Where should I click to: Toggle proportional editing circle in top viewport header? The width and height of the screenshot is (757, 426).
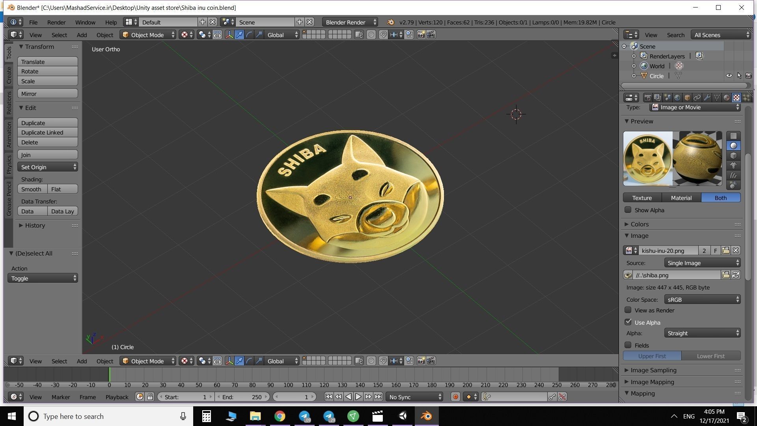(x=371, y=35)
